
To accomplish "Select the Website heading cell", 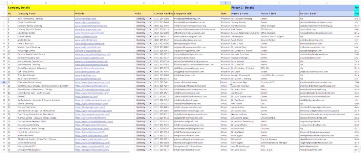I will pos(104,13).
